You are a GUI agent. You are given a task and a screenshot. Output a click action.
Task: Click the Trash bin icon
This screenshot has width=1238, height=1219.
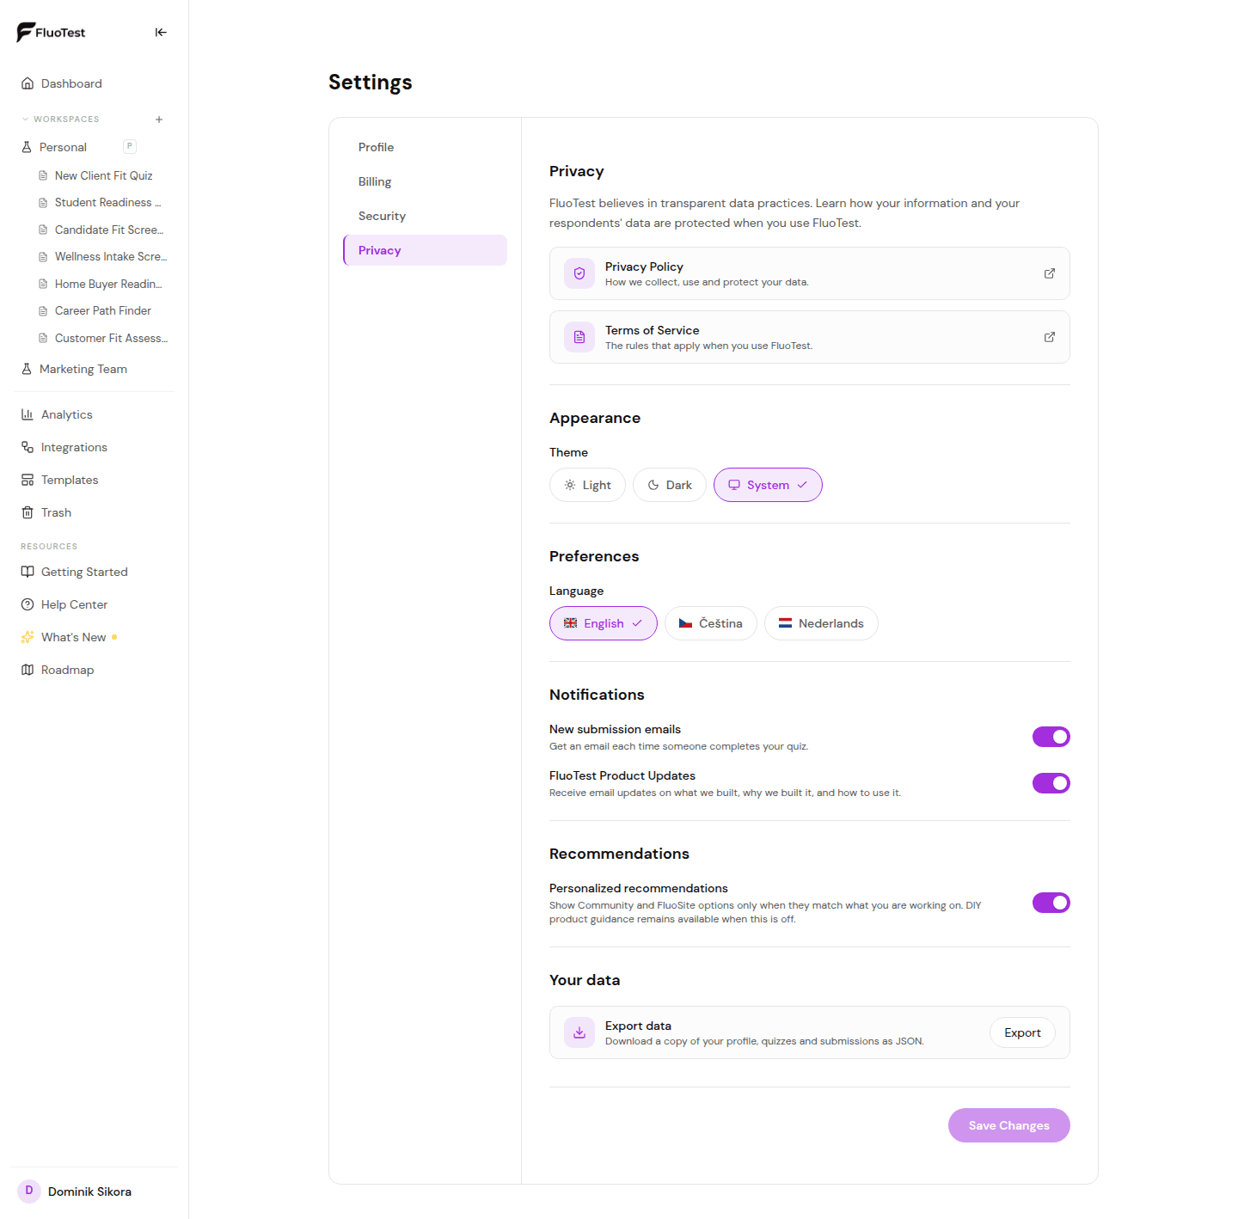(28, 512)
